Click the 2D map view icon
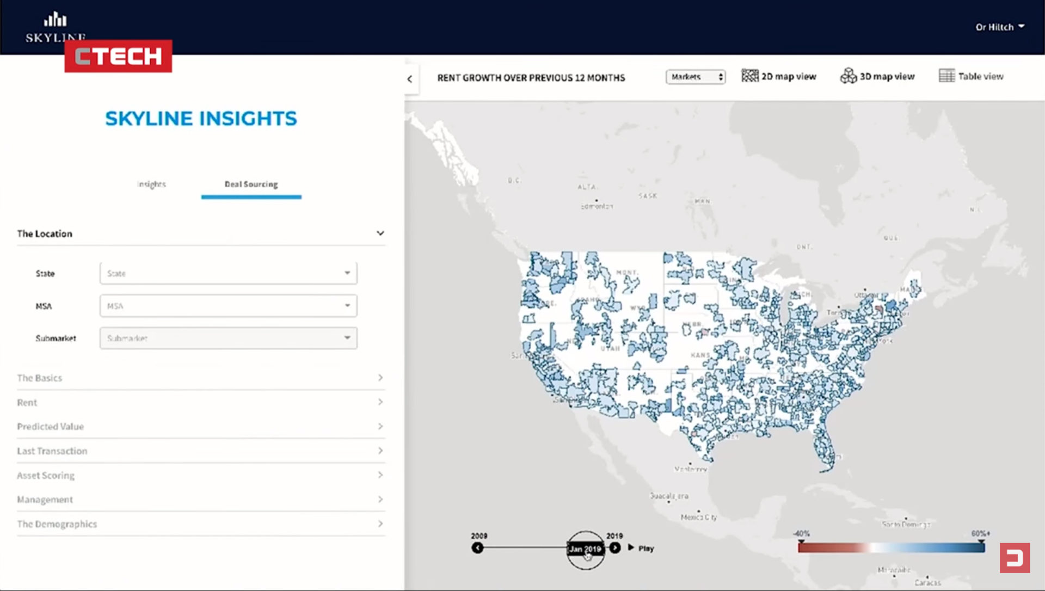The width and height of the screenshot is (1045, 591). point(749,76)
